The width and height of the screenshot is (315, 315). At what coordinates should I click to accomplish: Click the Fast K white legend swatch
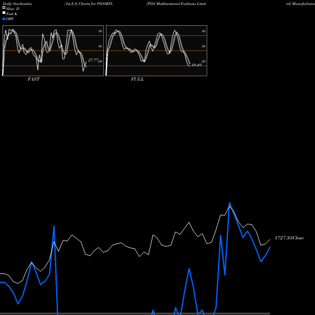4,13
